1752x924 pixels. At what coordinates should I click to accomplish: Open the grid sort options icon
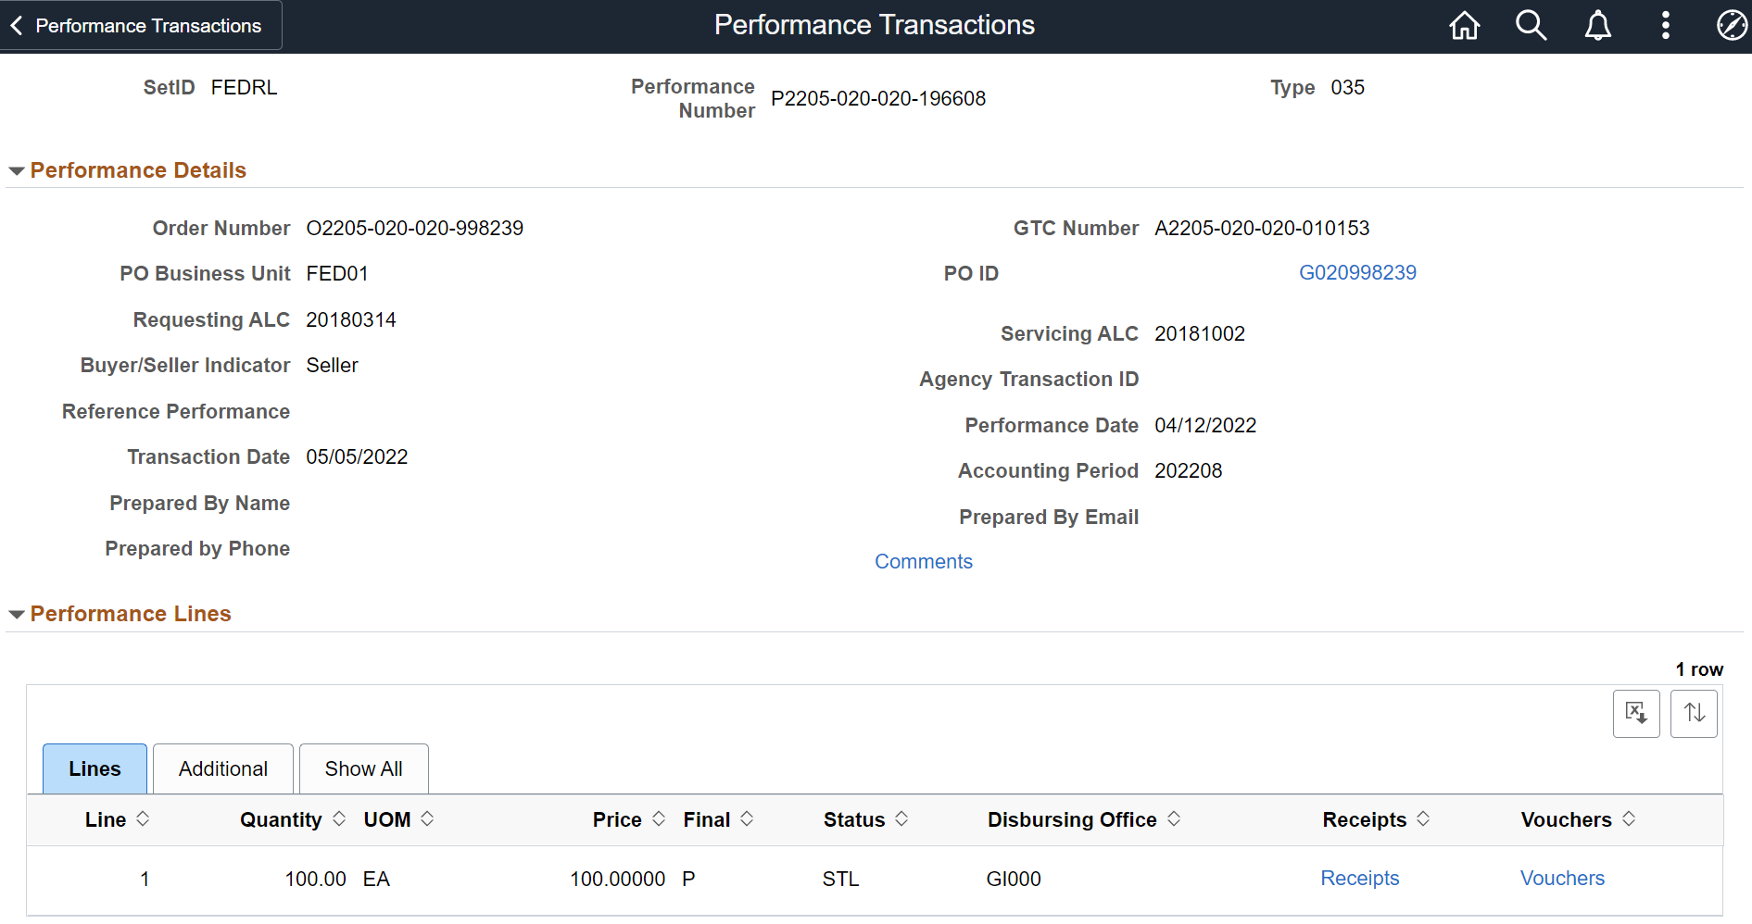1694,713
